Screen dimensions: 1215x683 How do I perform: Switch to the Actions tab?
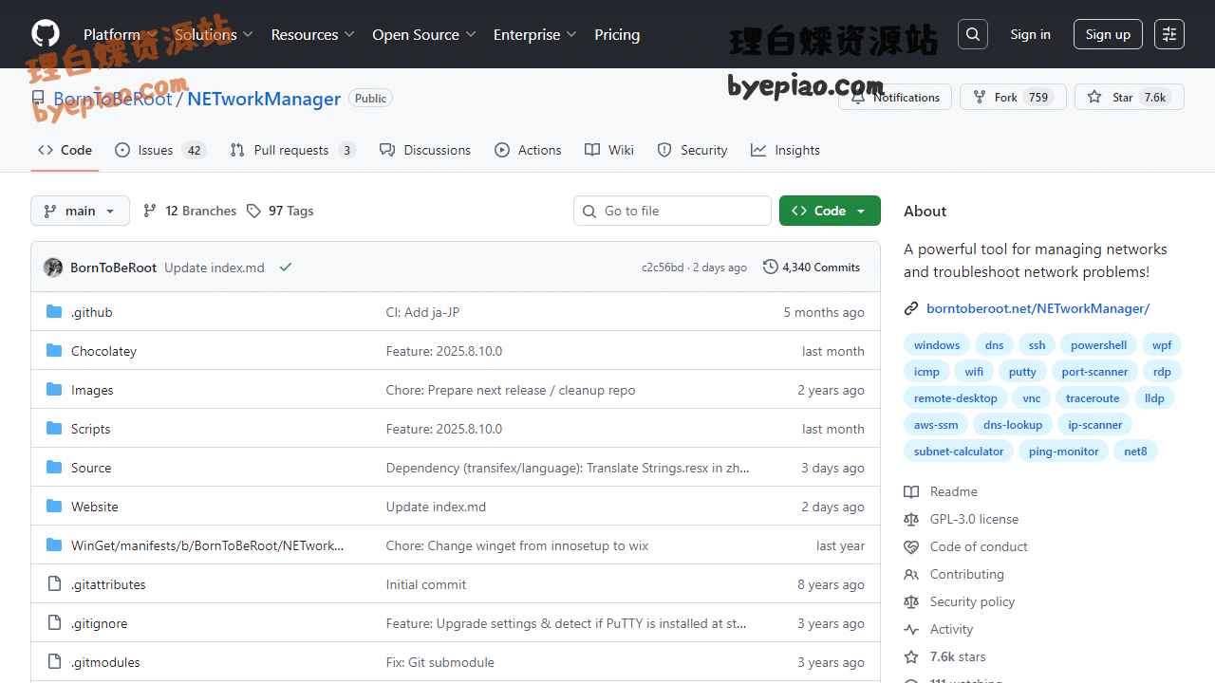528,150
